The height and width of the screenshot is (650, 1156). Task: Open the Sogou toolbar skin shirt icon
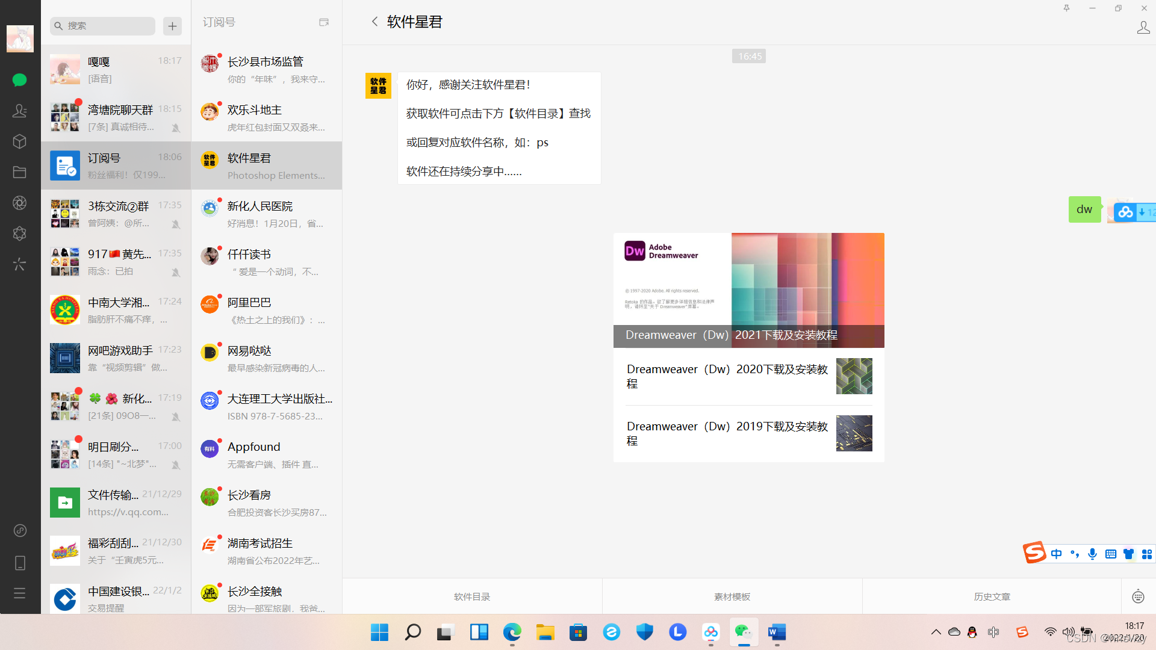[1128, 554]
